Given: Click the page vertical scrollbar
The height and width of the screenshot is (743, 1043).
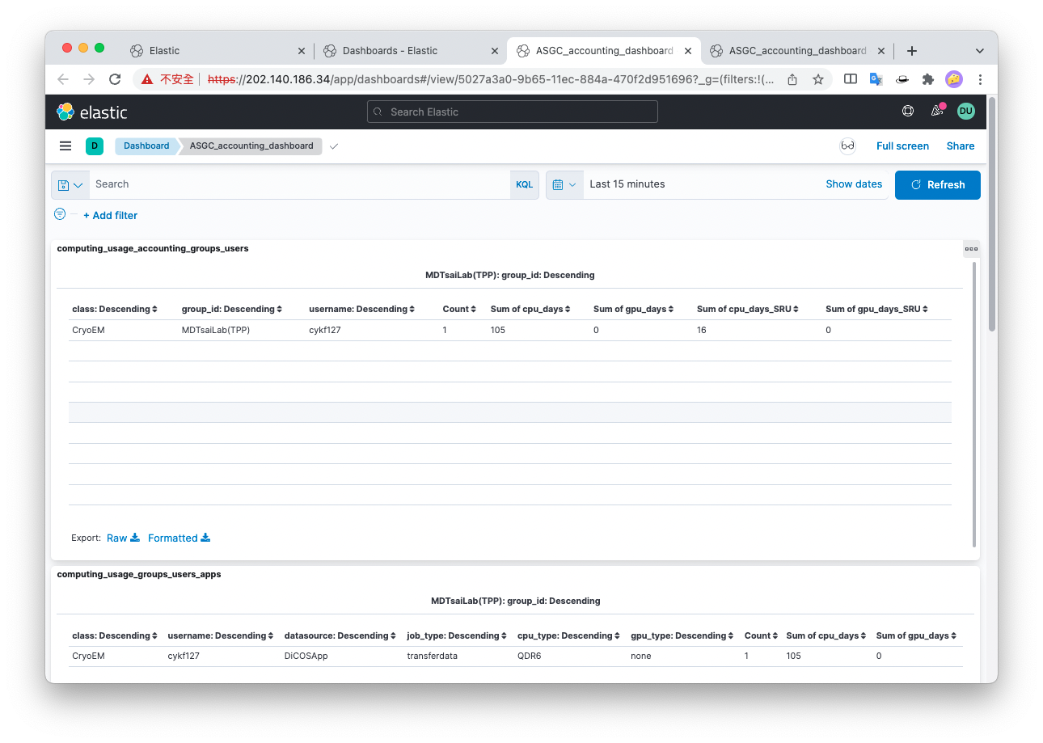Looking at the screenshot, I should pyautogui.click(x=992, y=214).
